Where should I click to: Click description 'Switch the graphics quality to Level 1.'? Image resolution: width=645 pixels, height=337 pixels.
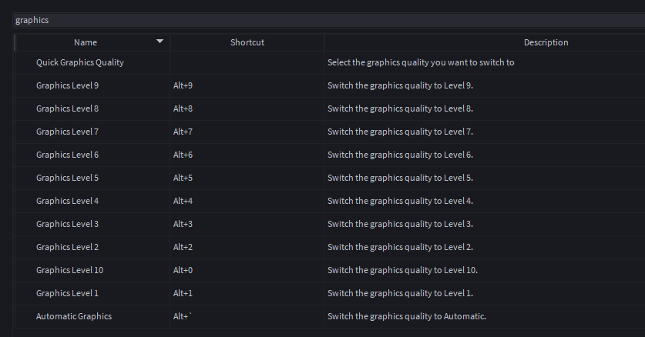(x=400, y=293)
